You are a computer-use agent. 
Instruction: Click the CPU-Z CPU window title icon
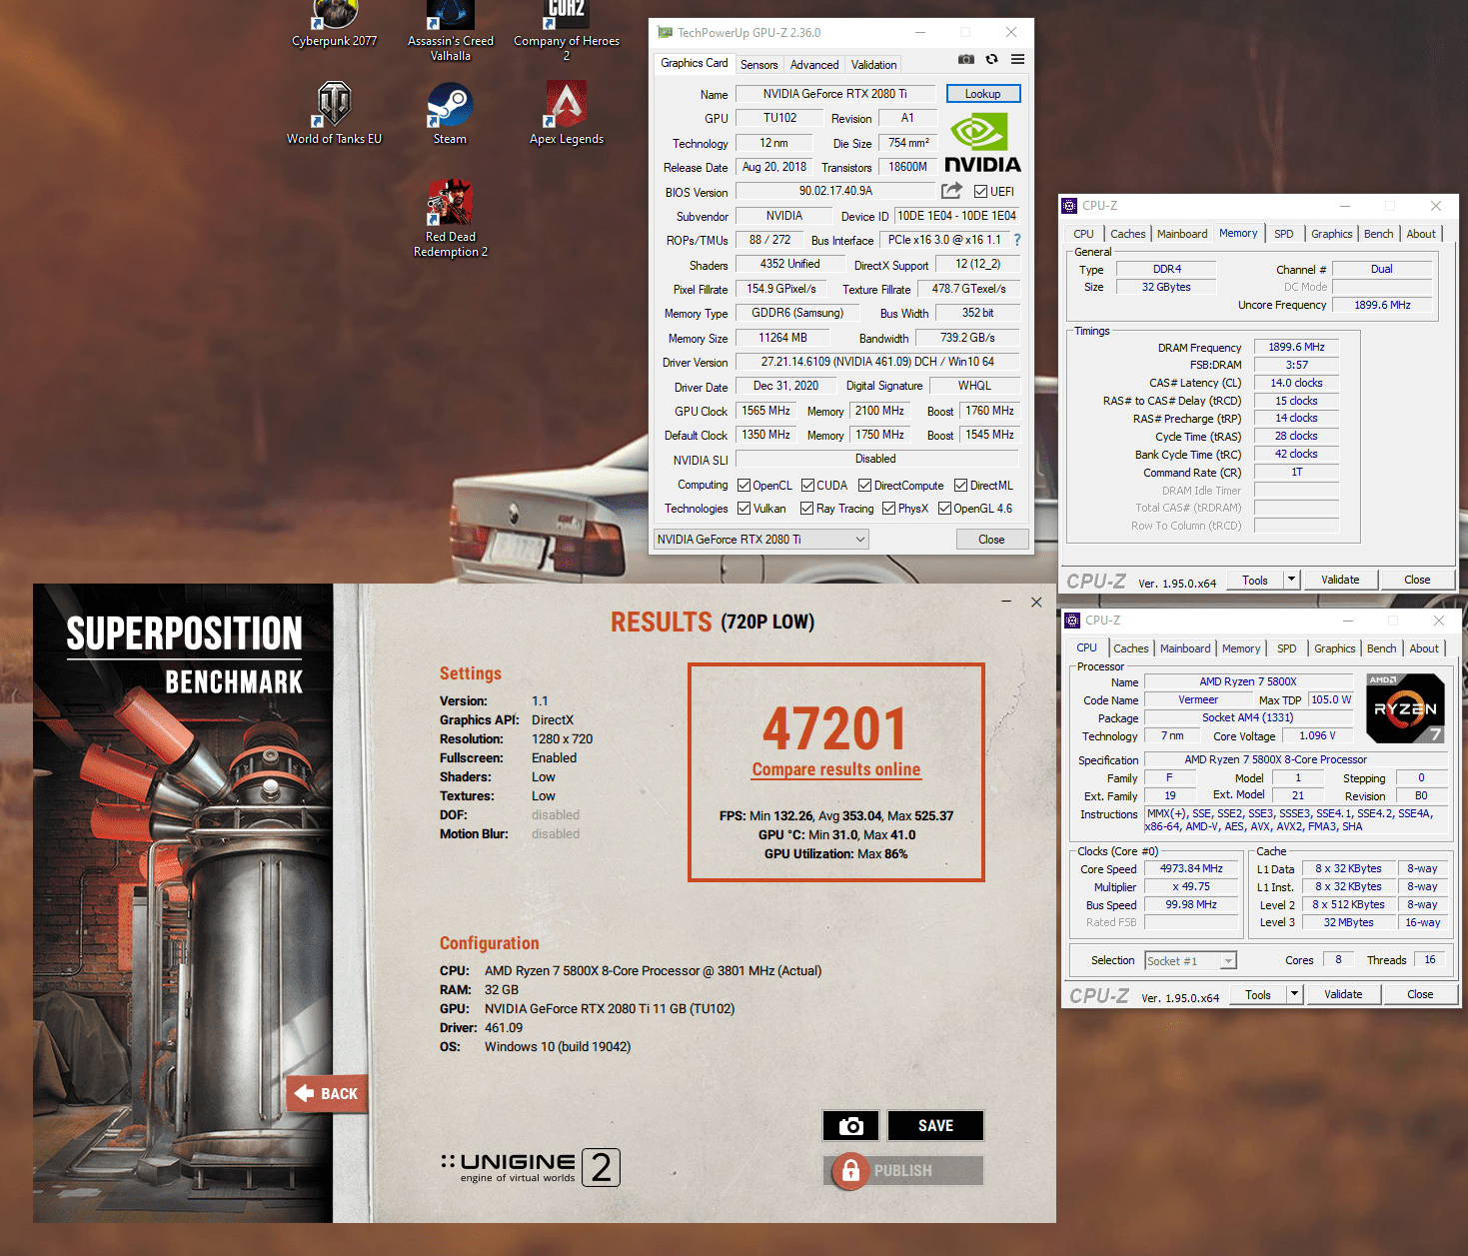tap(1072, 621)
